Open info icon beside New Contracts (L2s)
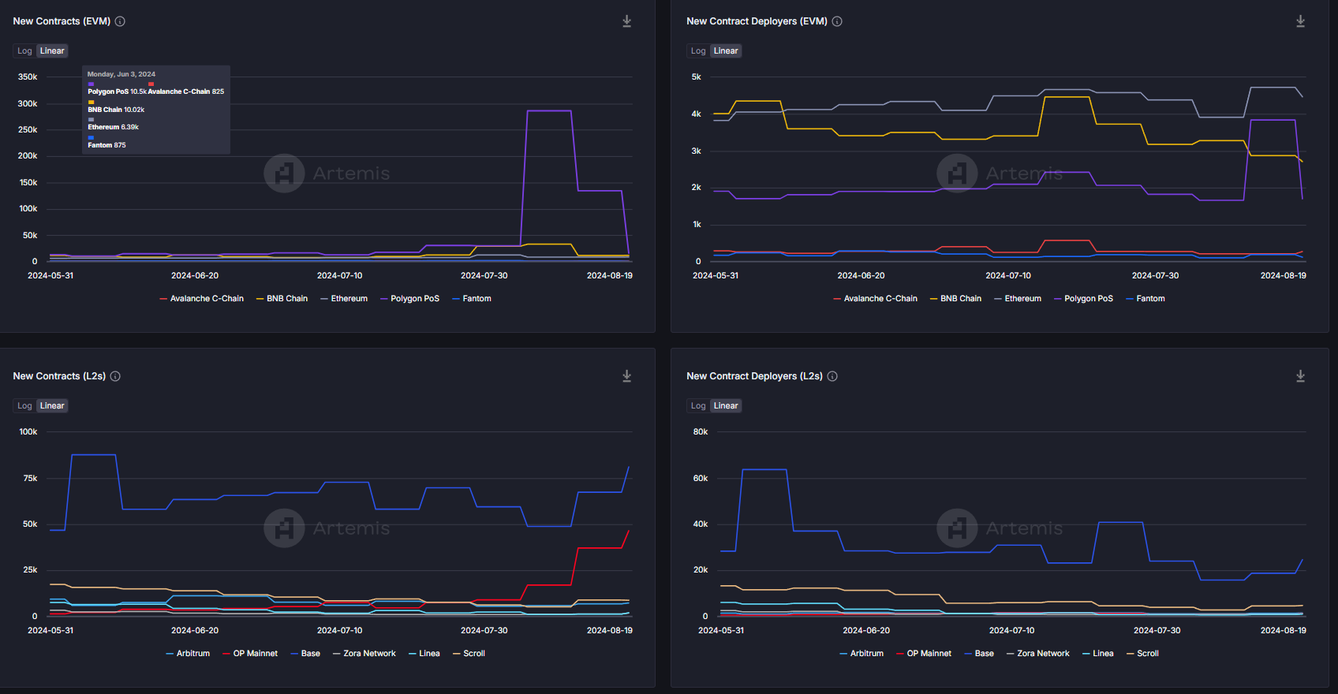1338x694 pixels. pyautogui.click(x=115, y=376)
